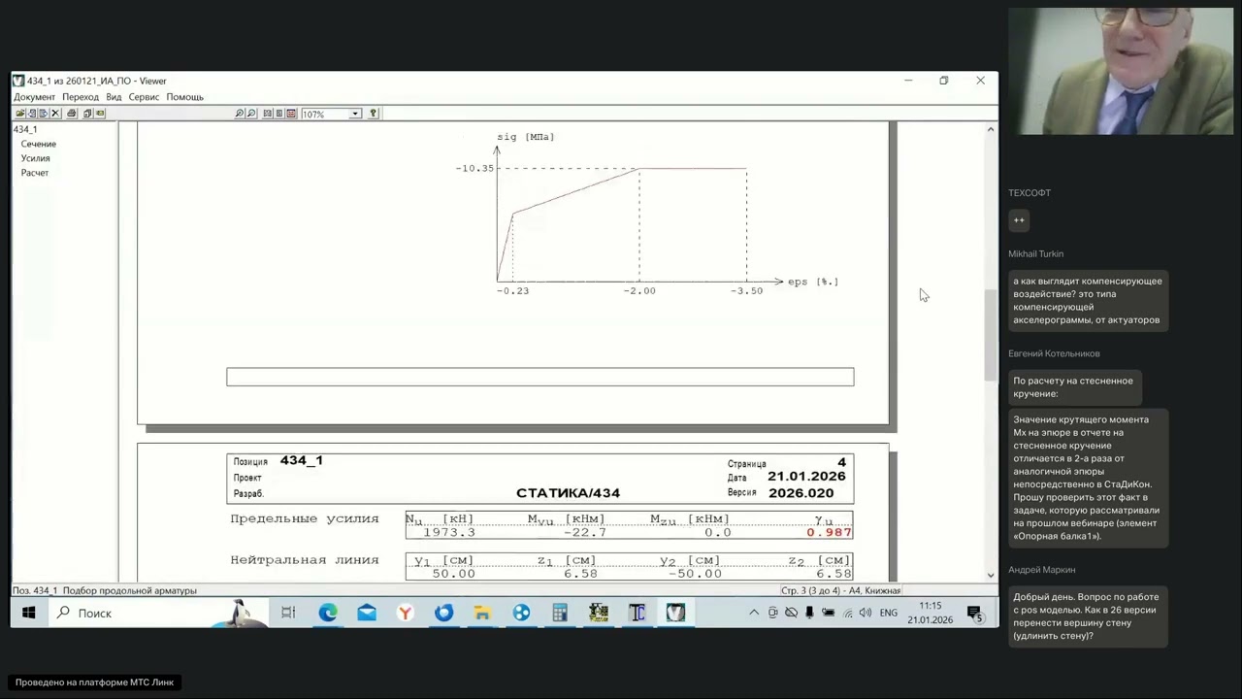
Task: Open Microsoft Edge from the taskbar
Action: click(x=328, y=613)
